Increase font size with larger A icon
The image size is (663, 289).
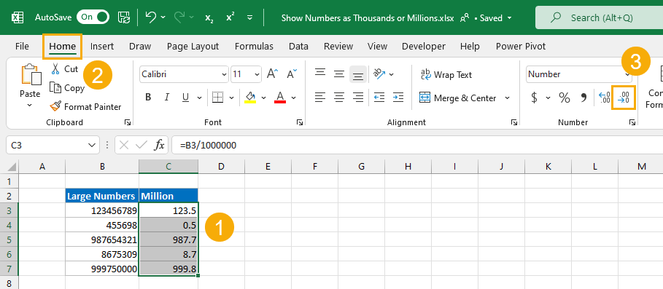click(x=272, y=74)
